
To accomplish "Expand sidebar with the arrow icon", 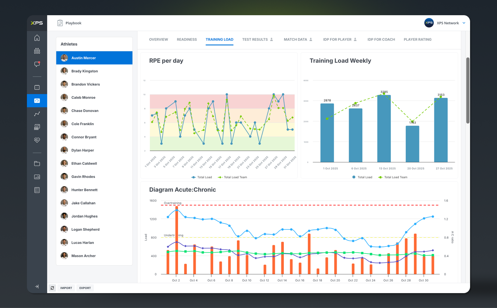I will [37, 286].
